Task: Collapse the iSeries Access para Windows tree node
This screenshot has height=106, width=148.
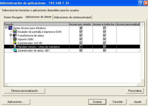Action: point(6,28)
